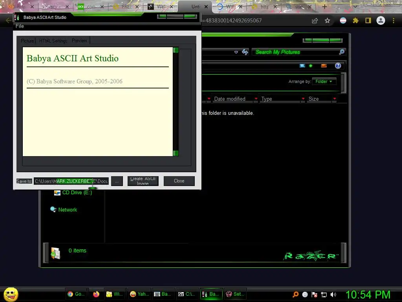Click the blue change view icon in Explorer toolbar

click(x=302, y=66)
